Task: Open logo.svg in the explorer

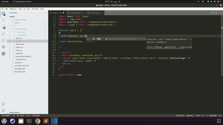Action: (19, 53)
